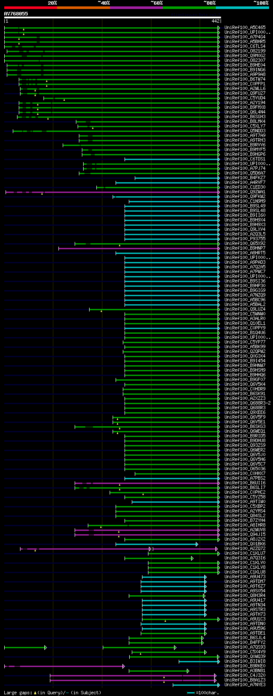
Task: Click hit label UniRef100_Q9ZWA1
Action: pos(245,192)
